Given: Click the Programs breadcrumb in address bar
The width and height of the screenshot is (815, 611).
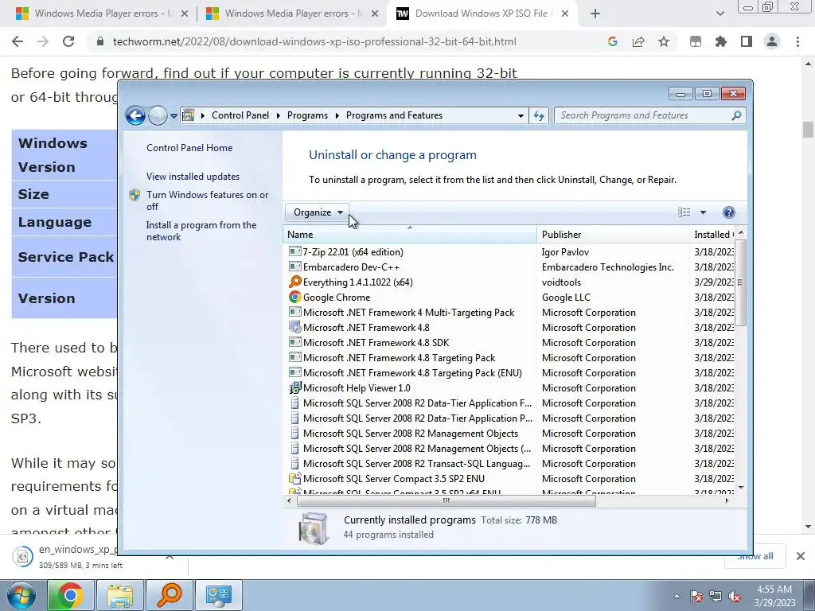Looking at the screenshot, I should point(307,115).
